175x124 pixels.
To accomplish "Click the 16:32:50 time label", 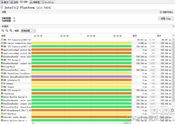I will click(x=118, y=36).
